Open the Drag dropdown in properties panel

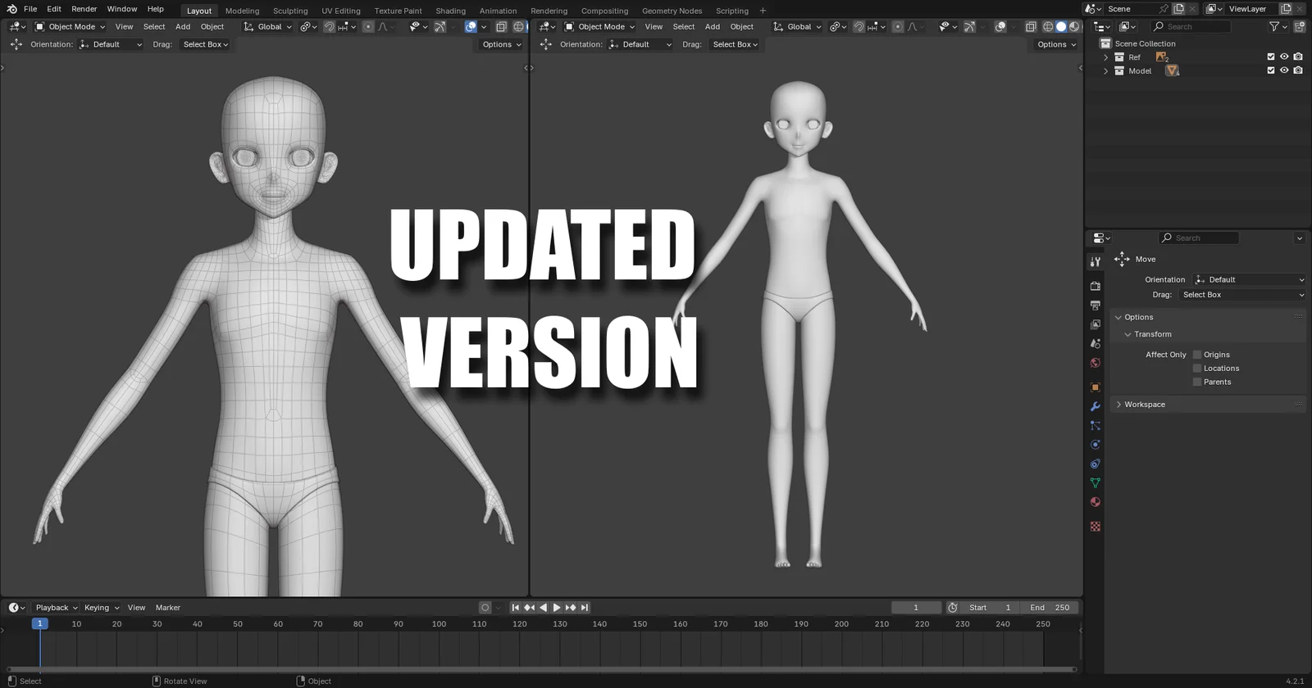coord(1241,295)
